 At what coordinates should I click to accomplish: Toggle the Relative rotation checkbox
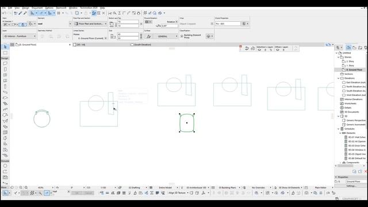click(177, 22)
